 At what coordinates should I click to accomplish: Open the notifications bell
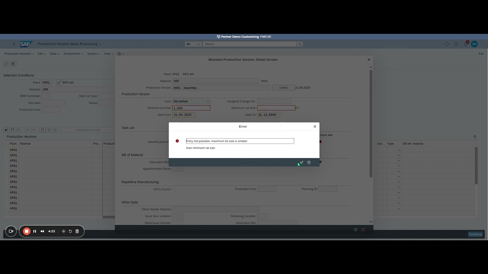(466, 44)
